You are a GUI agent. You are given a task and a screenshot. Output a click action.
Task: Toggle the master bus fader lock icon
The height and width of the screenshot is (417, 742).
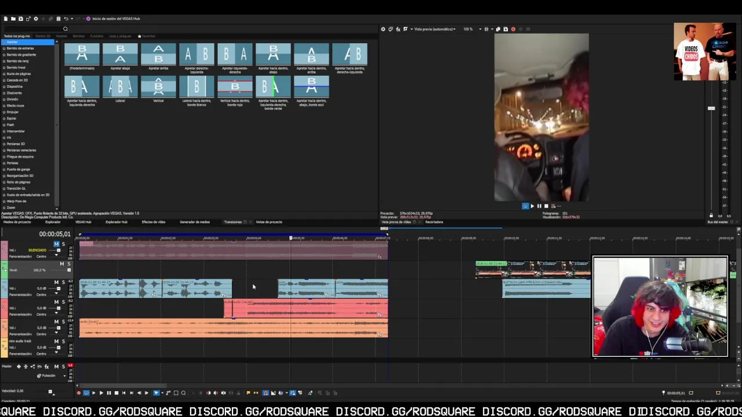pos(711,215)
